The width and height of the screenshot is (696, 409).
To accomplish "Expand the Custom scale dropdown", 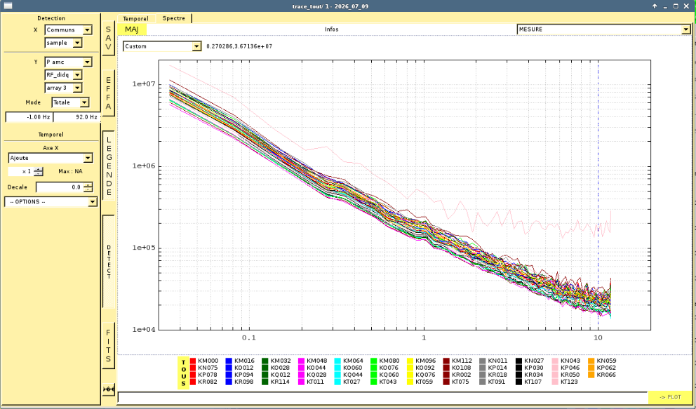I will click(162, 46).
